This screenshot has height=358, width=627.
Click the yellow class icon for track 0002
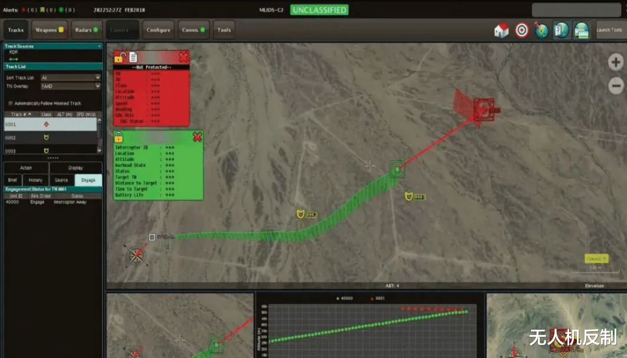47,137
